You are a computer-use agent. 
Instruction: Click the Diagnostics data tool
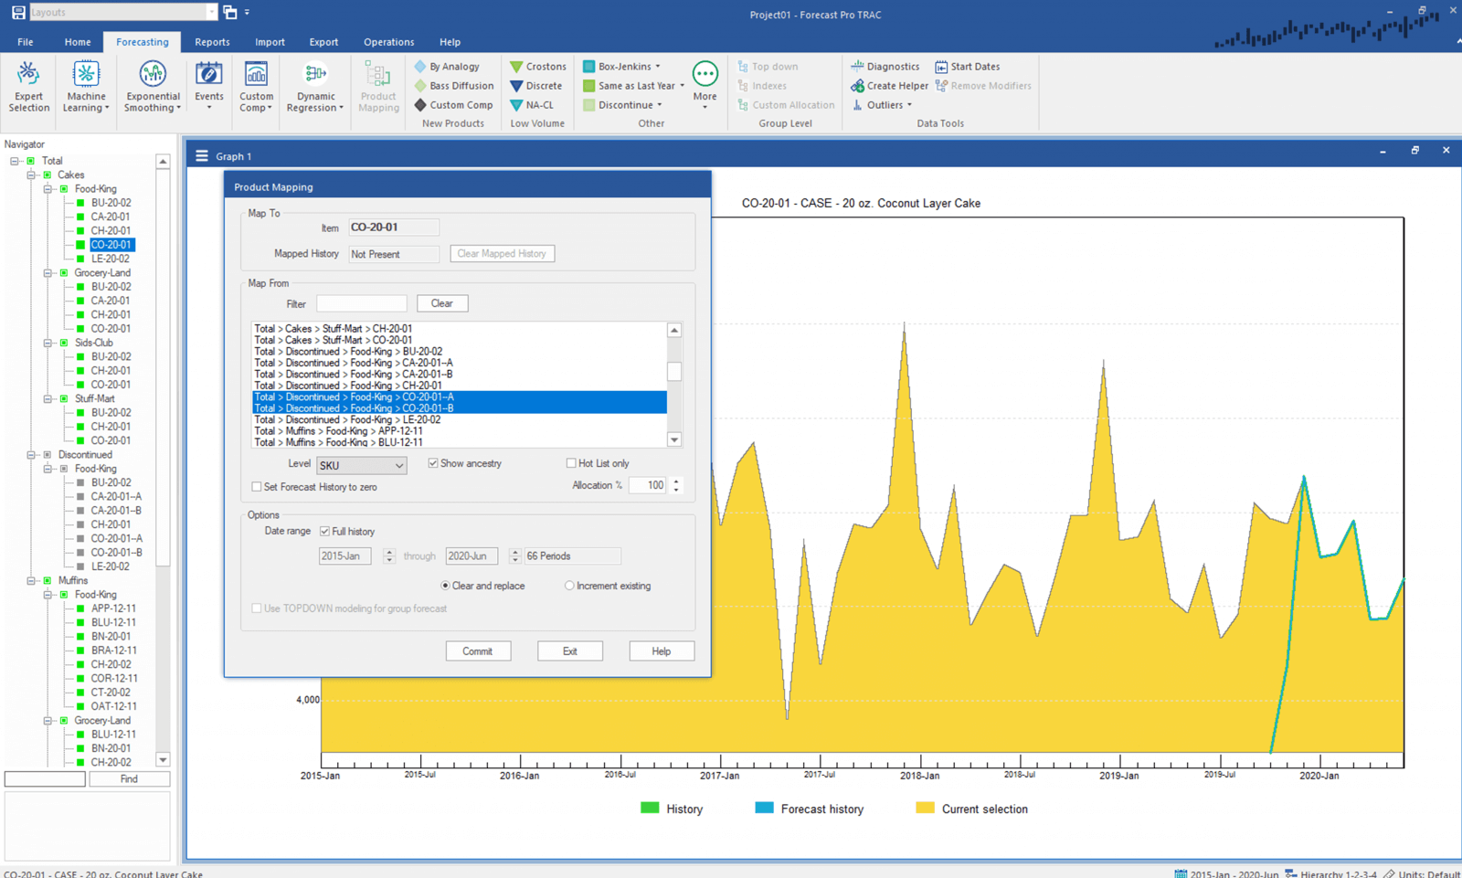885,67
